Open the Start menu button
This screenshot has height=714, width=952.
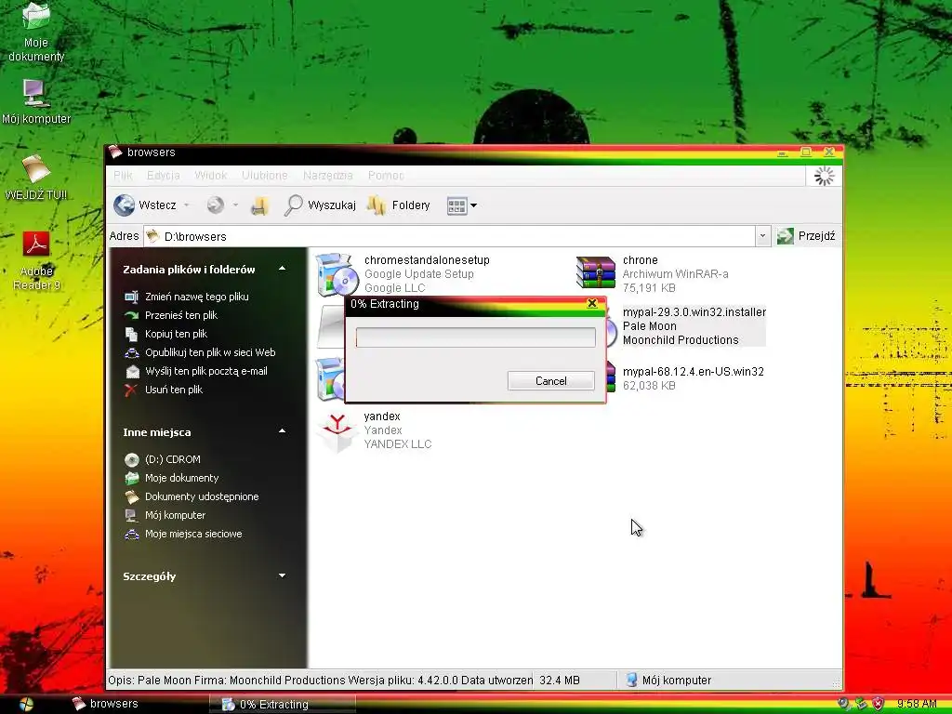click(27, 704)
